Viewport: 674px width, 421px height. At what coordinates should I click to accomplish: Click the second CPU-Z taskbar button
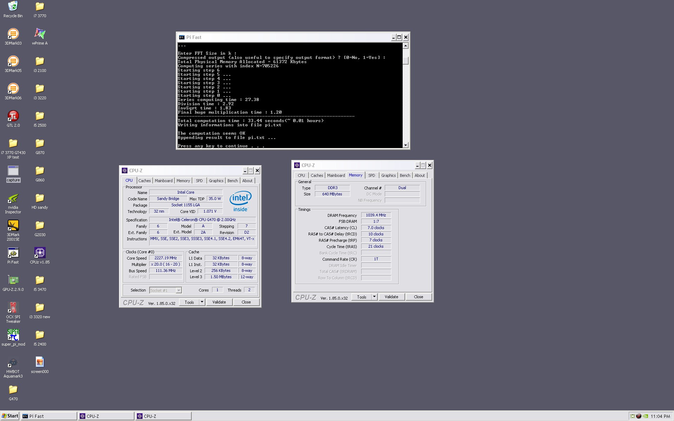pos(163,416)
